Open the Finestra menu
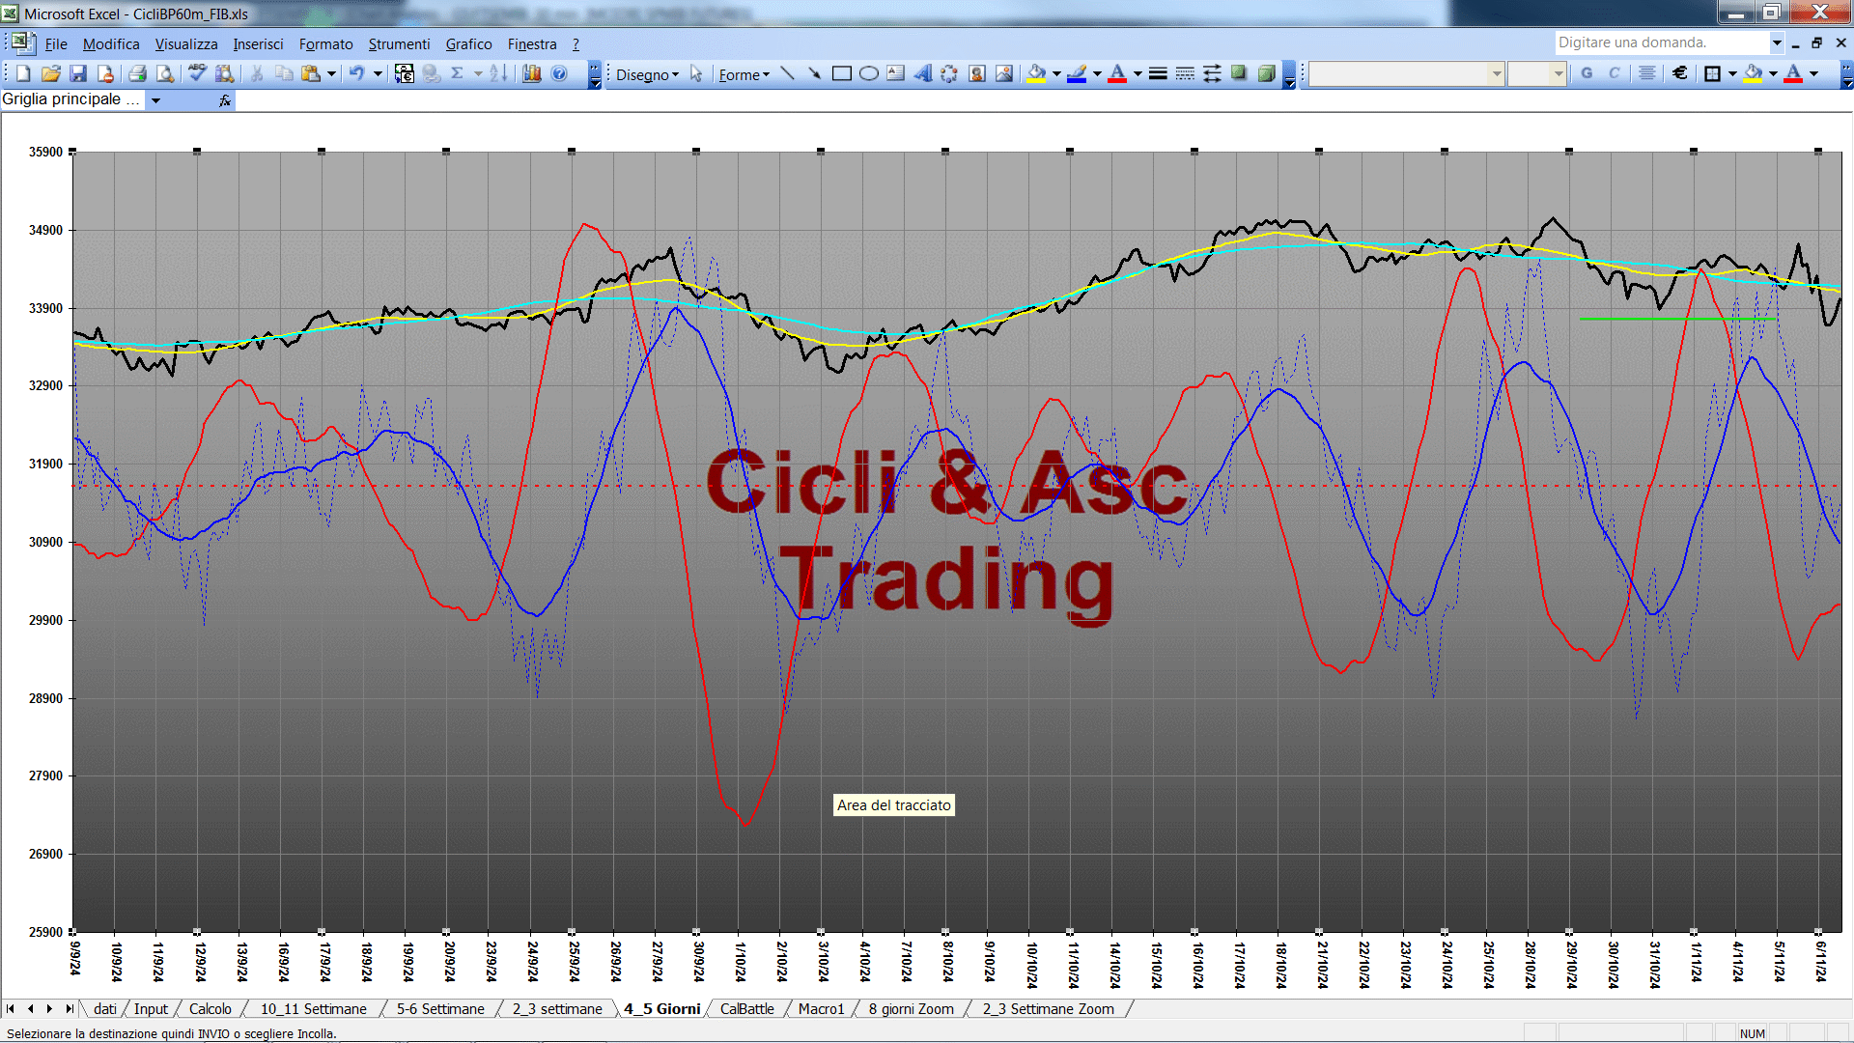 [x=532, y=44]
